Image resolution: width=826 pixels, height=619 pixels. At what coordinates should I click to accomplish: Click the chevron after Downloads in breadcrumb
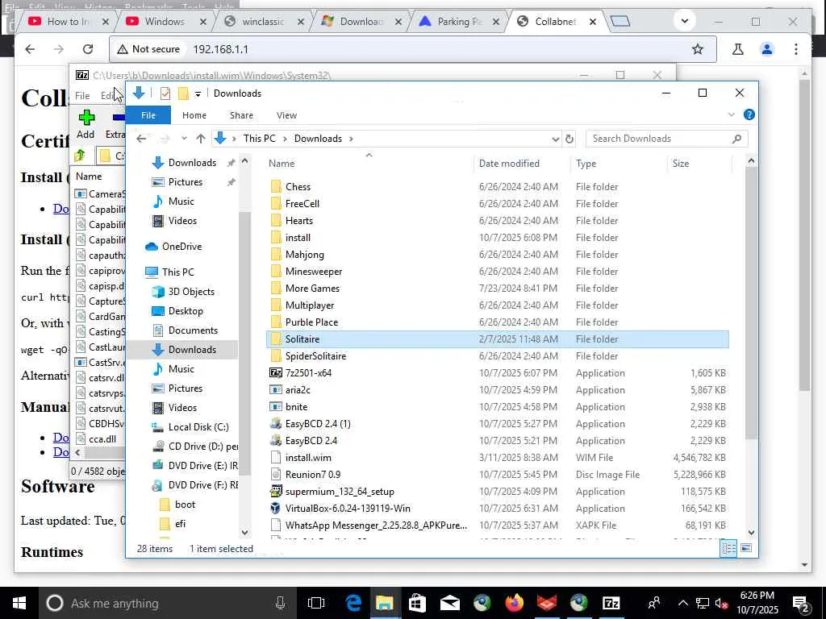click(x=351, y=139)
